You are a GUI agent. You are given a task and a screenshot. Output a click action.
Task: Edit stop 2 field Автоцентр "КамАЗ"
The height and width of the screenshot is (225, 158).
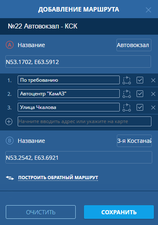(x=69, y=94)
